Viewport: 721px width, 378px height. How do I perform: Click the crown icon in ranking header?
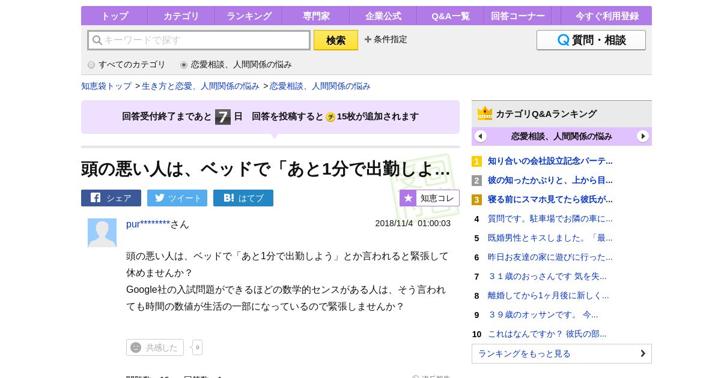485,113
